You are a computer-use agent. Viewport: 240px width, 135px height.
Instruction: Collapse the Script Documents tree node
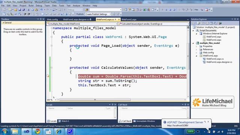click(x=193, y=30)
